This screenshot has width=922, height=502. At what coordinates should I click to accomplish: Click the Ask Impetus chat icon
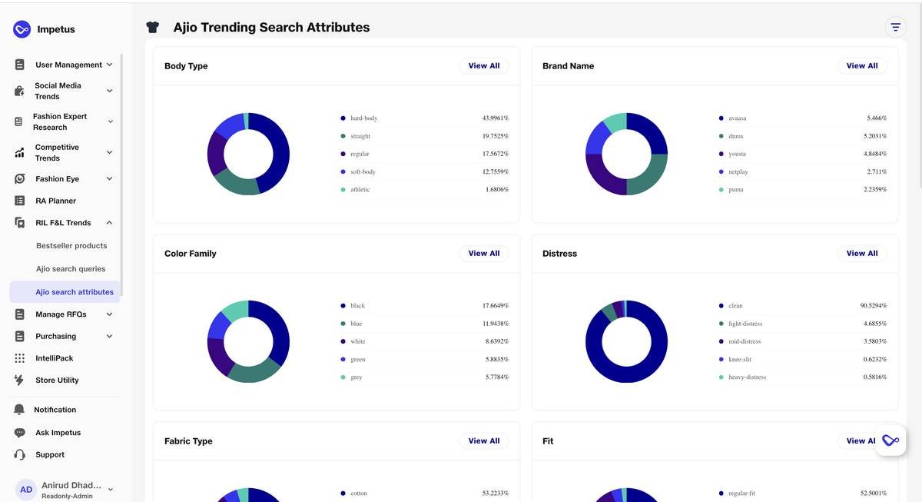pyautogui.click(x=20, y=433)
